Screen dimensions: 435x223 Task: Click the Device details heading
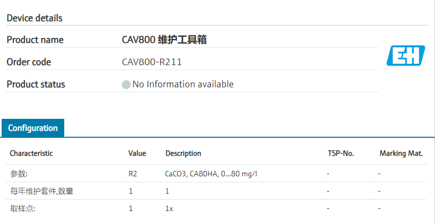coord(34,18)
